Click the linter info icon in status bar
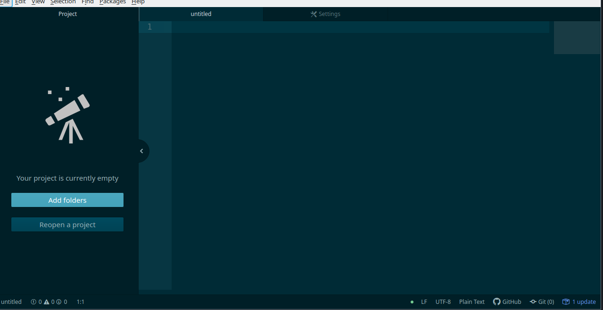This screenshot has width=603, height=310. (58, 302)
